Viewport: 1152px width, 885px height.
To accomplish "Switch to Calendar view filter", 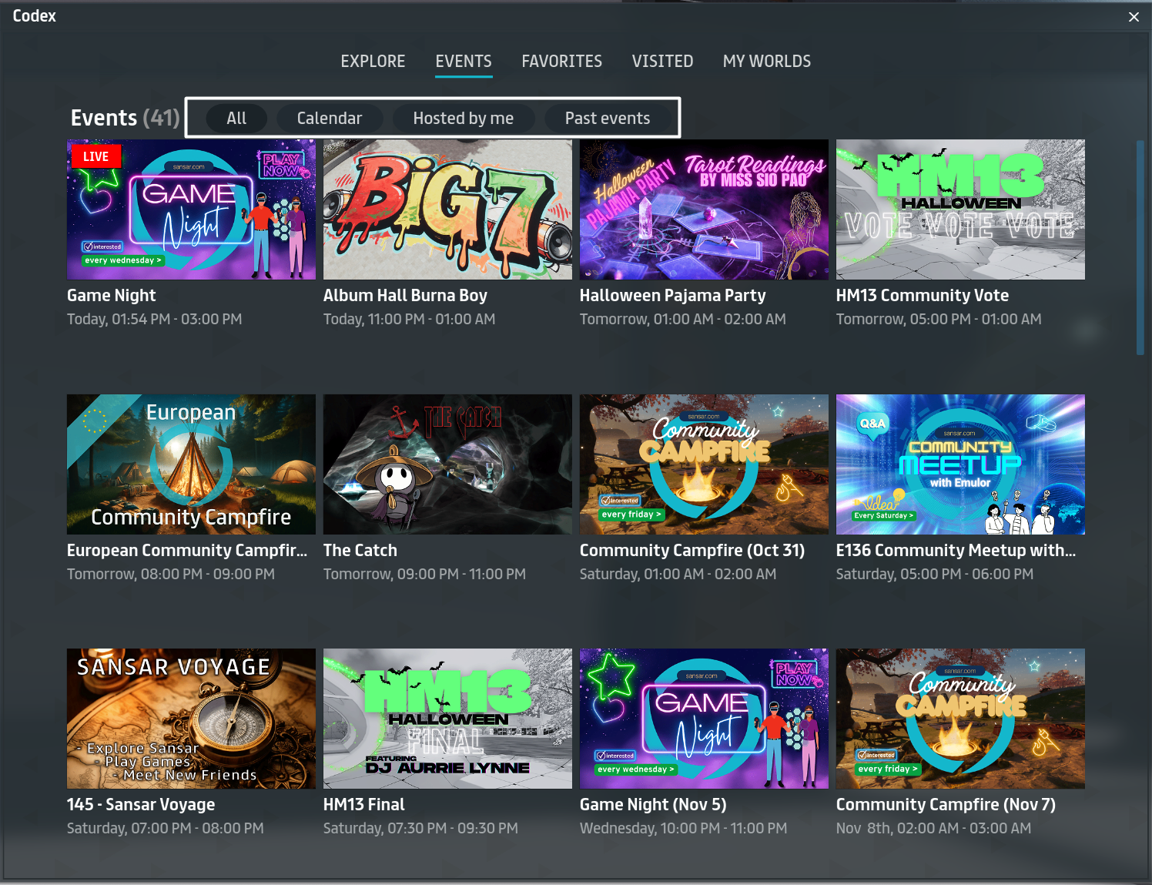I will click(329, 119).
